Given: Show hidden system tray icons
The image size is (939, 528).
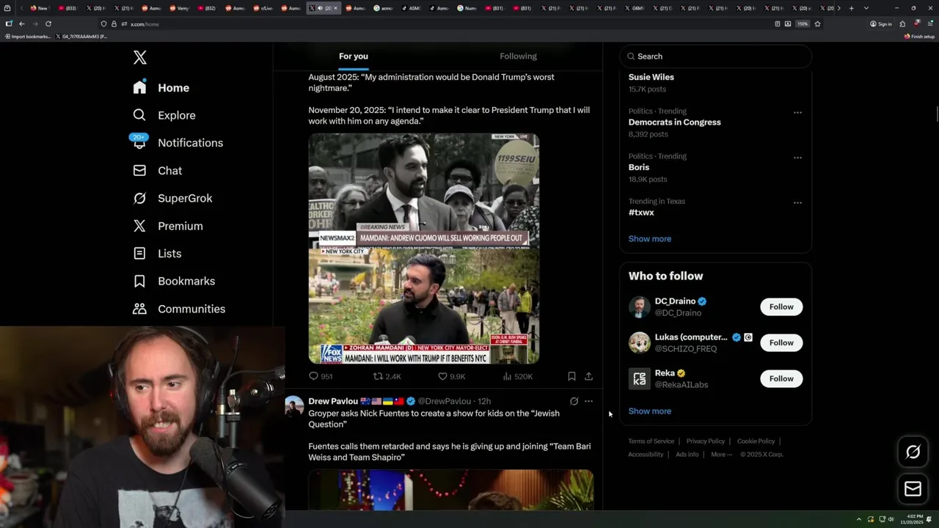Looking at the screenshot, I should pyautogui.click(x=859, y=519).
